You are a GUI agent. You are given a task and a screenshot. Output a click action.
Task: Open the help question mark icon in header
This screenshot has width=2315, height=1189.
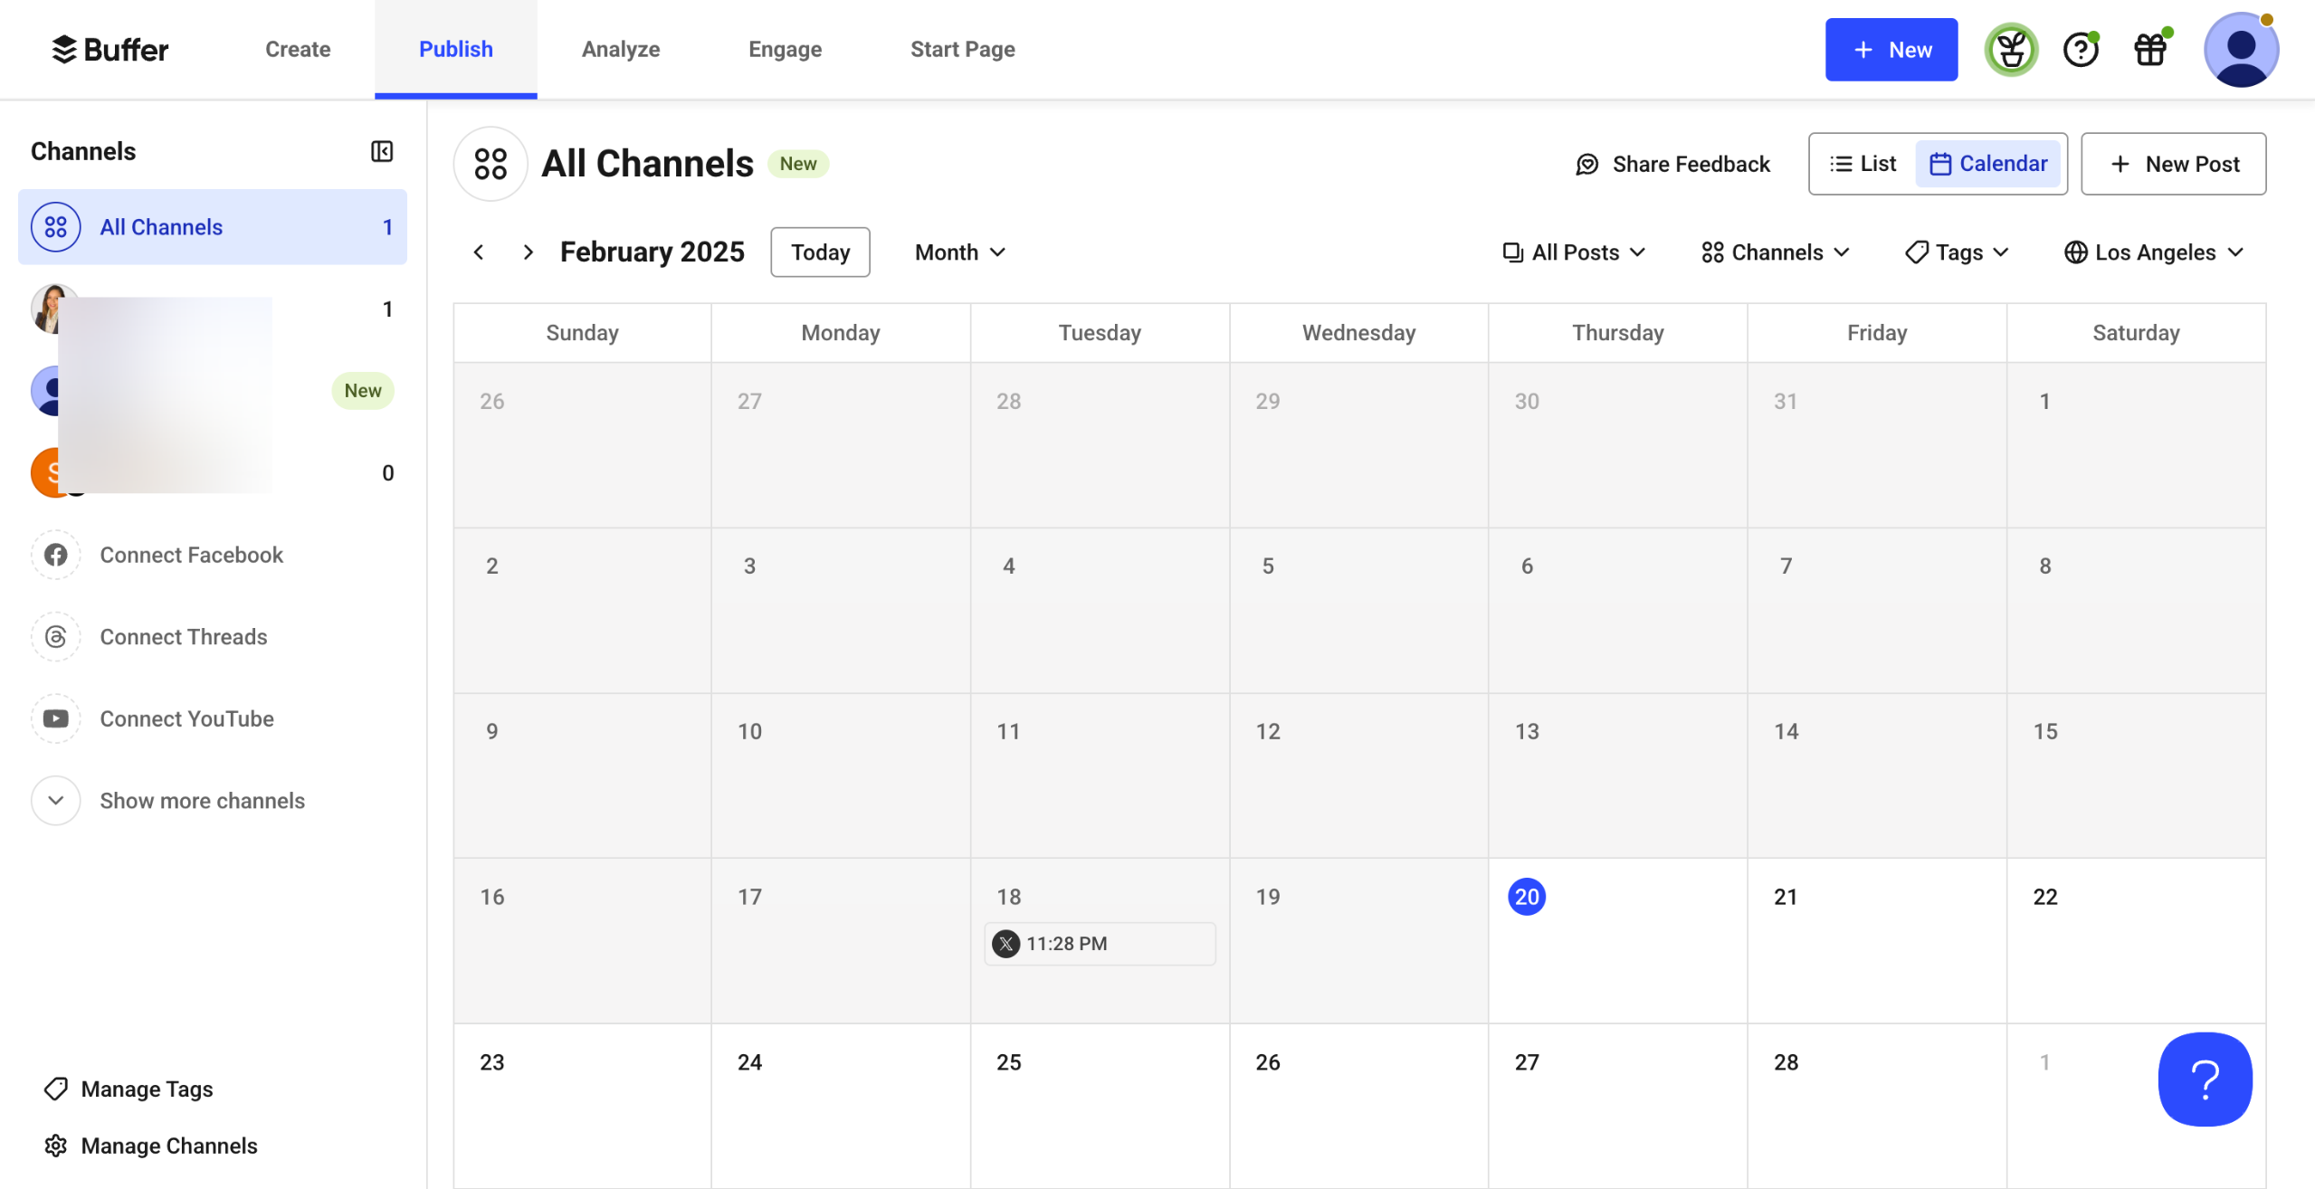[x=2080, y=50]
